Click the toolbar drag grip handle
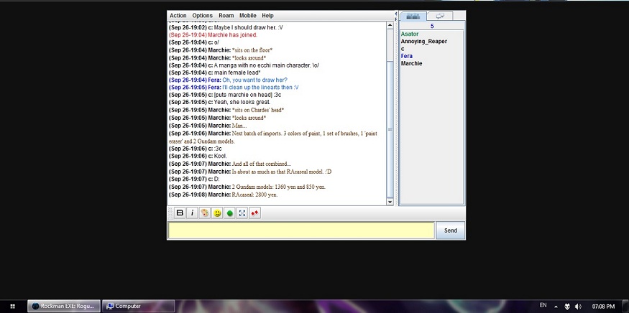The image size is (629, 313). pos(170,213)
